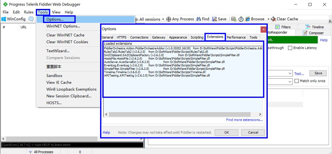This screenshot has height=154, width=332.
Task: Open Win8 Loopback Exemptions
Action: 71,89
